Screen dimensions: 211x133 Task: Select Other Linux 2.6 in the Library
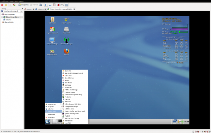click(x=12, y=17)
